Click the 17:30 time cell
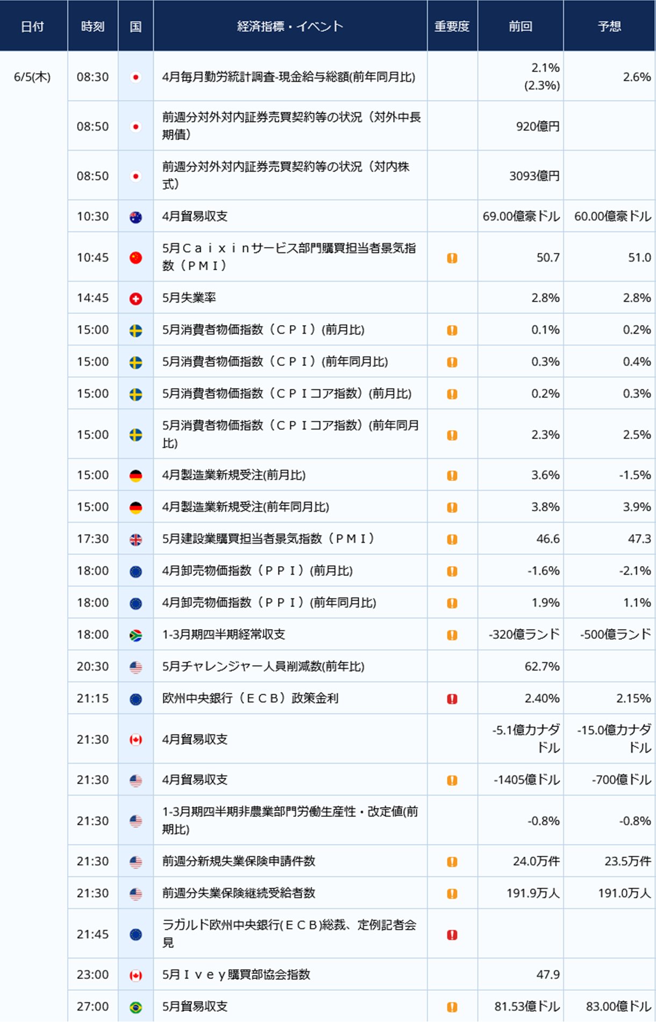Screen dimensions: 656x1022 (92, 539)
